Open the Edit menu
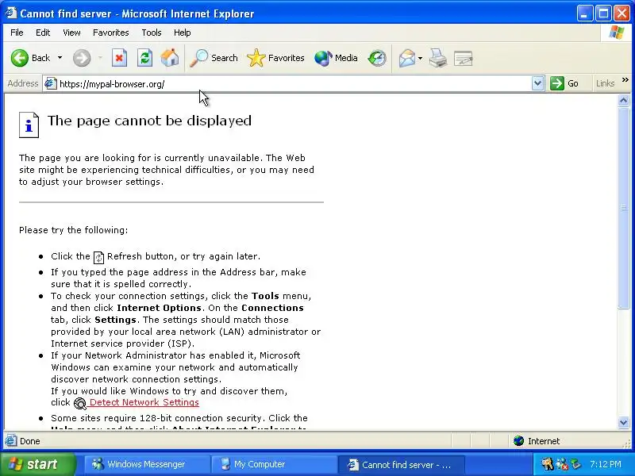The width and height of the screenshot is (635, 476). (43, 33)
